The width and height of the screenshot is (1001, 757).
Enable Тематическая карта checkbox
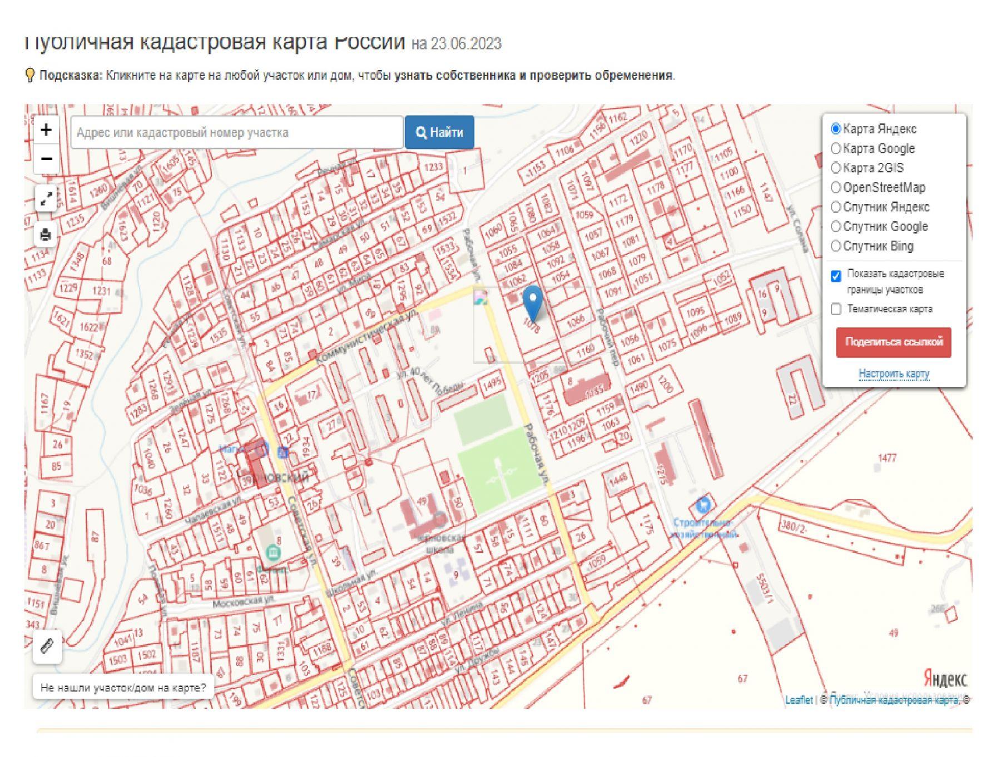tap(836, 309)
